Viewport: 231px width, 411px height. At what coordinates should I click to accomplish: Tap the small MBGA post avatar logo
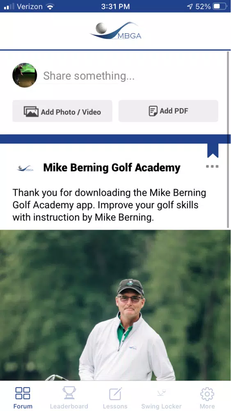[25, 168]
